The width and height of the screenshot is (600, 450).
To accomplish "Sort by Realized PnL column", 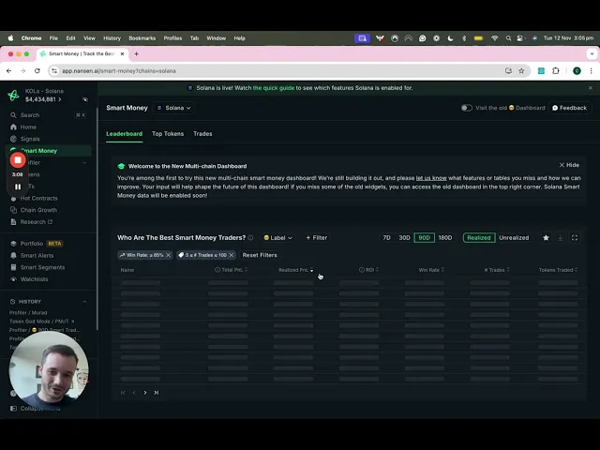I will (295, 270).
